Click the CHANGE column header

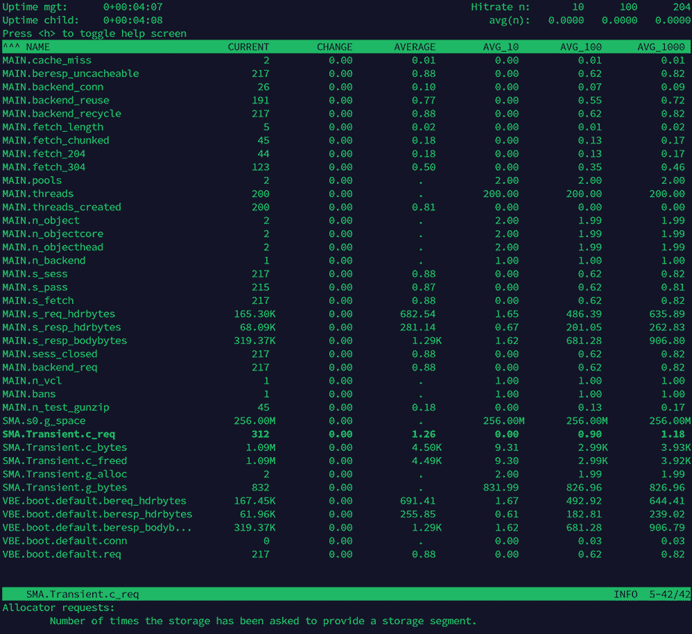coord(334,47)
